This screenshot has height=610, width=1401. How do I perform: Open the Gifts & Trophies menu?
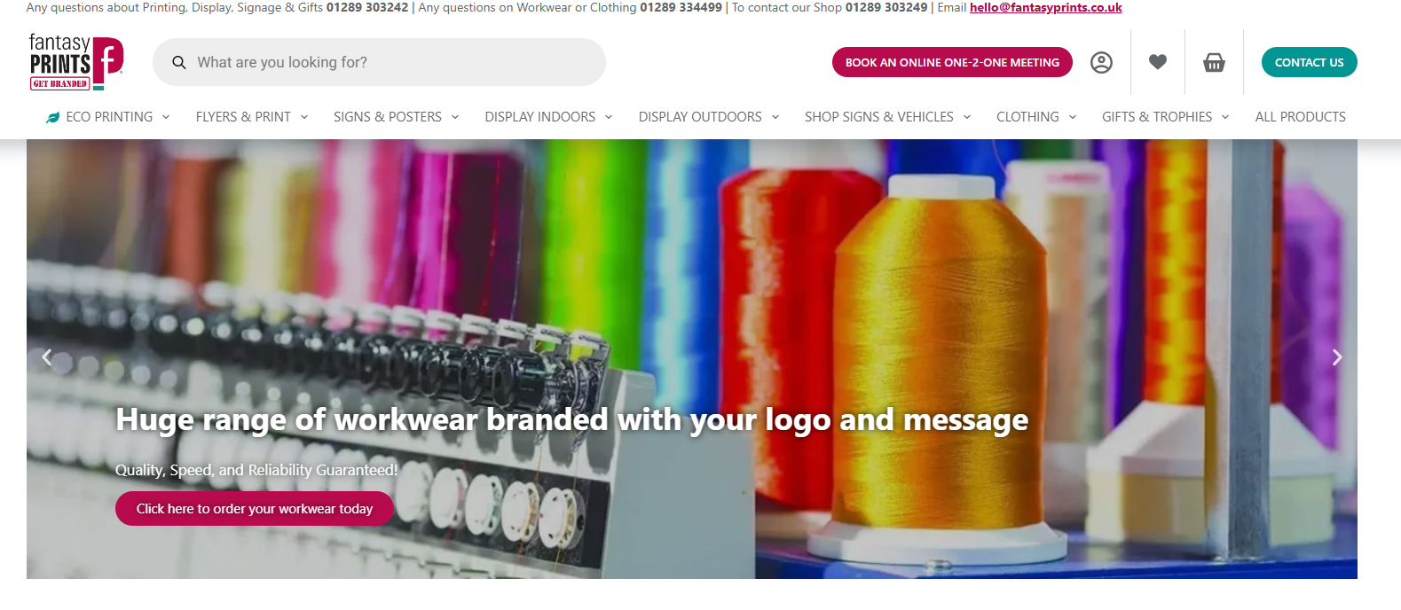[x=1166, y=117]
